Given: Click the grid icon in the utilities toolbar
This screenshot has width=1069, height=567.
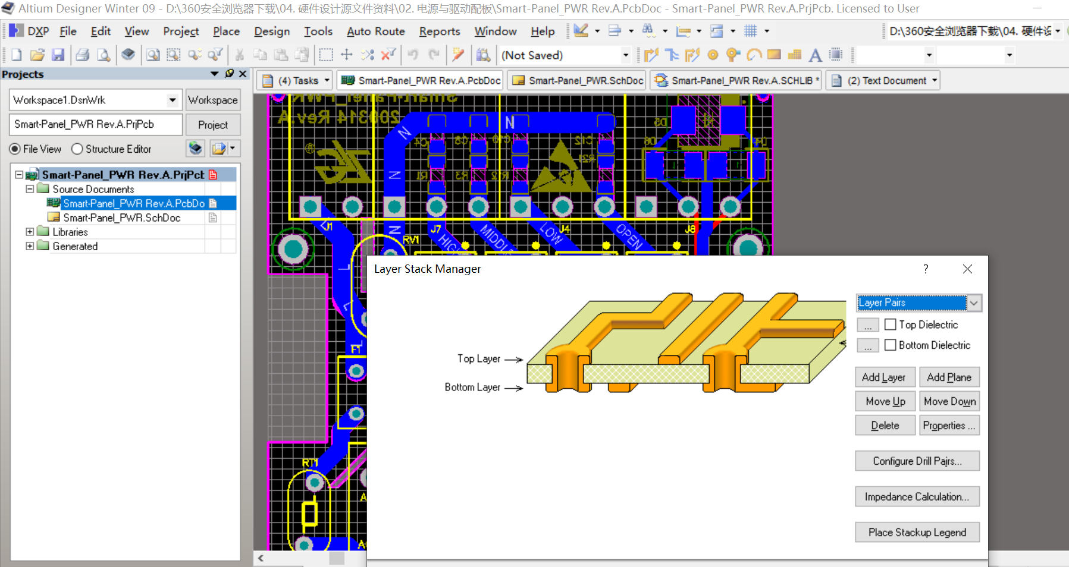Looking at the screenshot, I should pyautogui.click(x=751, y=31).
